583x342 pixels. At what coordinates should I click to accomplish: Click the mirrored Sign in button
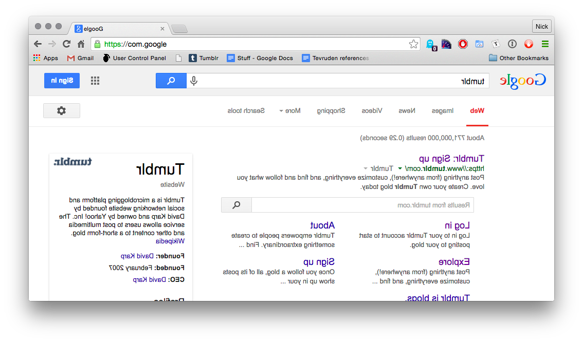tap(62, 81)
